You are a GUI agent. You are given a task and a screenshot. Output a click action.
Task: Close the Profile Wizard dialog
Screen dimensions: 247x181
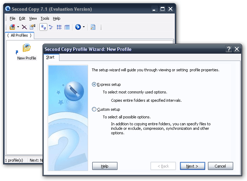[x=237, y=49]
